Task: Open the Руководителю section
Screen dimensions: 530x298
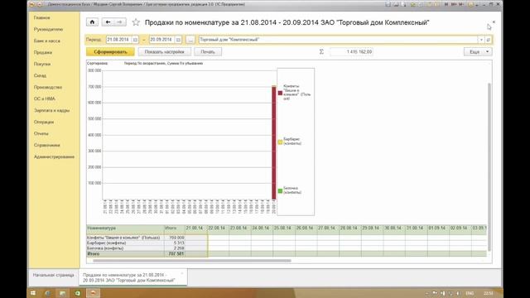Action: coord(48,30)
